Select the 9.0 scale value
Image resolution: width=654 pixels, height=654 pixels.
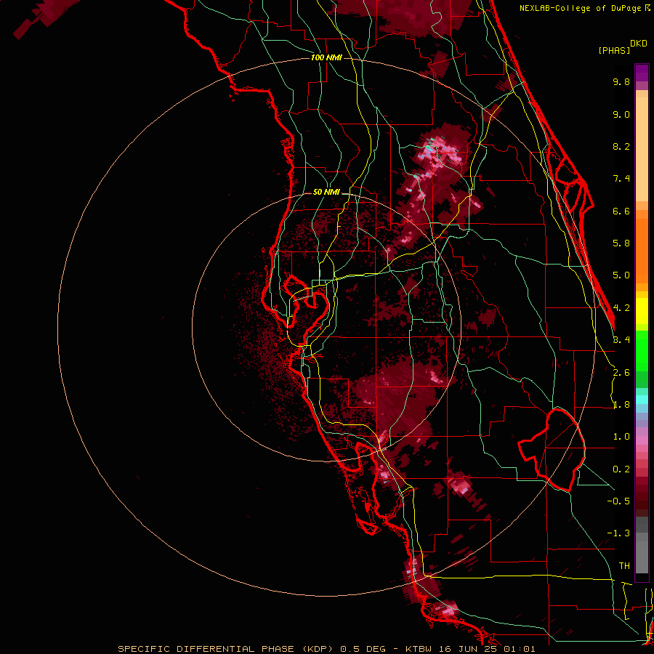(621, 114)
